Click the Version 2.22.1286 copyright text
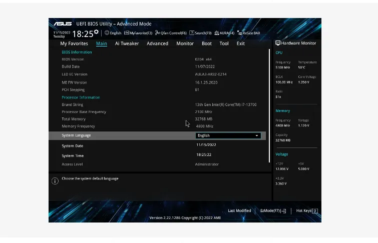The height and width of the screenshot is (243, 378). (x=185, y=217)
